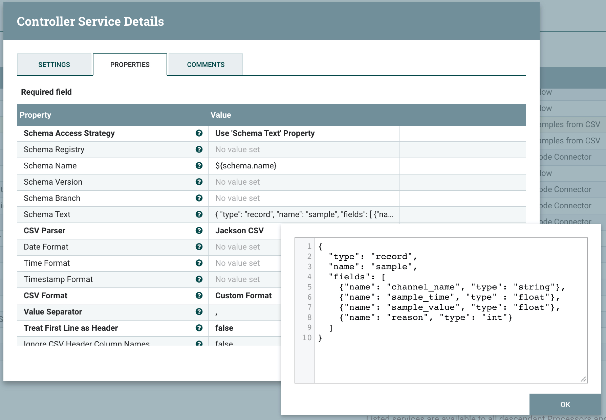The image size is (606, 420).
Task: Show help for Treat First Line as Header
Action: 199,328
